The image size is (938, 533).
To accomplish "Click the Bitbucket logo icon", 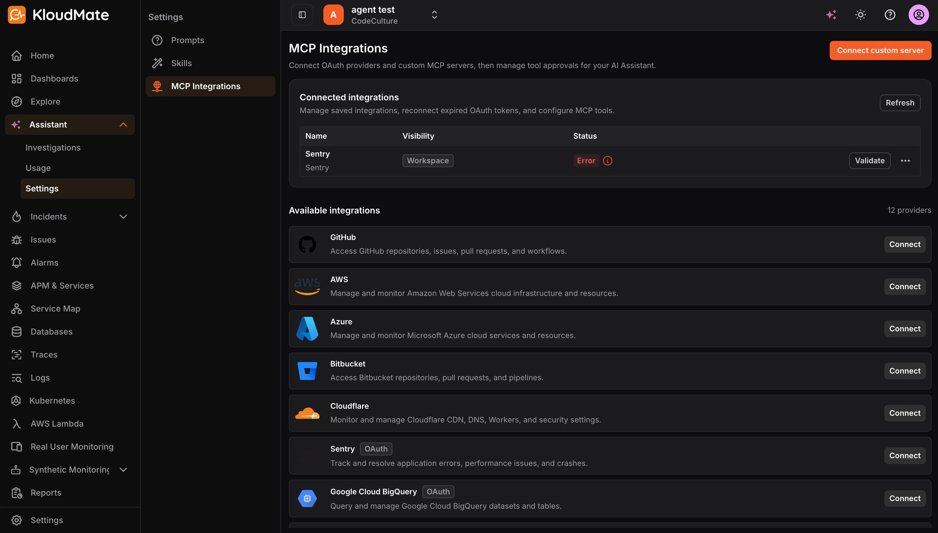I will 307,371.
